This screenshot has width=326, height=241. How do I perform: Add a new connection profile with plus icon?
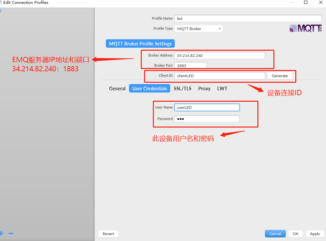pyautogui.click(x=2, y=233)
